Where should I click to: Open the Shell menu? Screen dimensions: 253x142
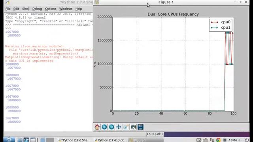point(26,9)
